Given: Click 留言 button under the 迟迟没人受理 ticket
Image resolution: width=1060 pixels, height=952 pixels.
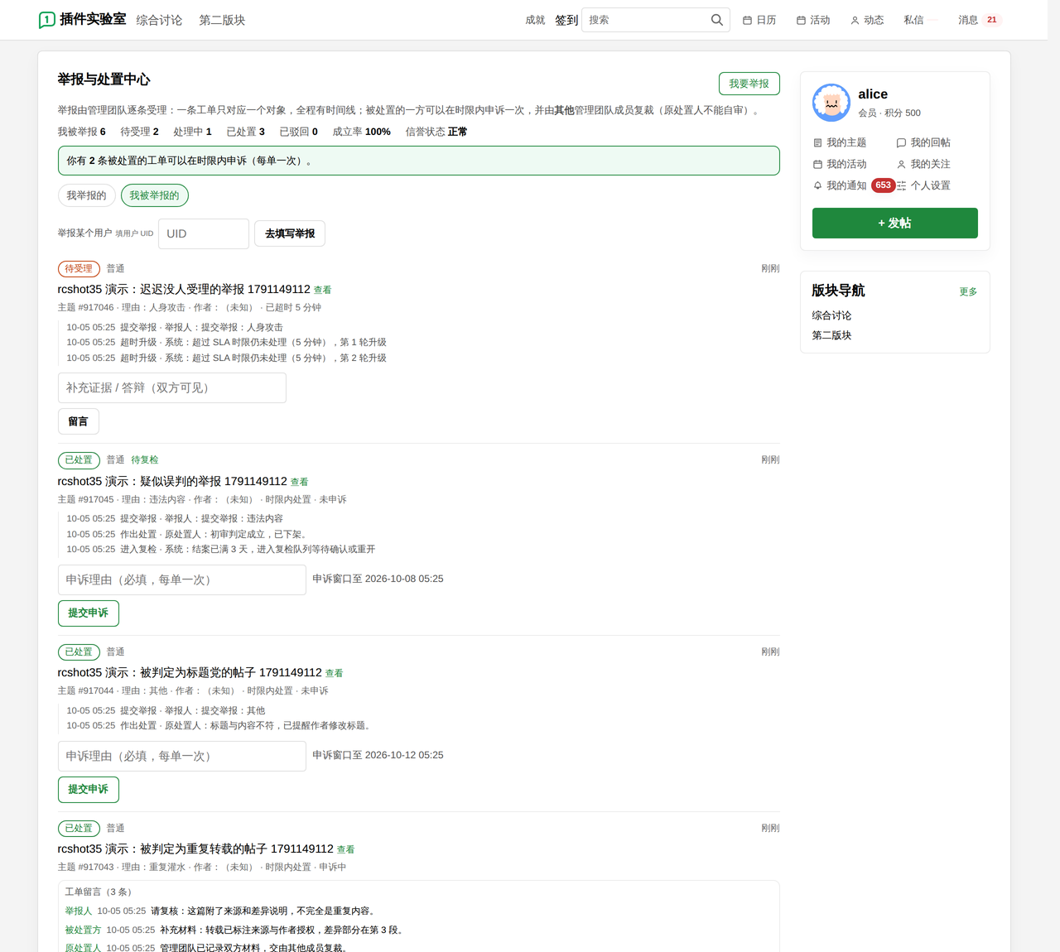Looking at the screenshot, I should (x=79, y=421).
